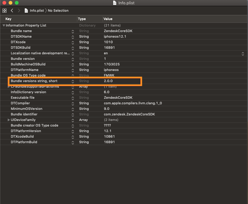Select version value '2.0.0'
The width and height of the screenshot is (248, 204).
click(x=108, y=81)
